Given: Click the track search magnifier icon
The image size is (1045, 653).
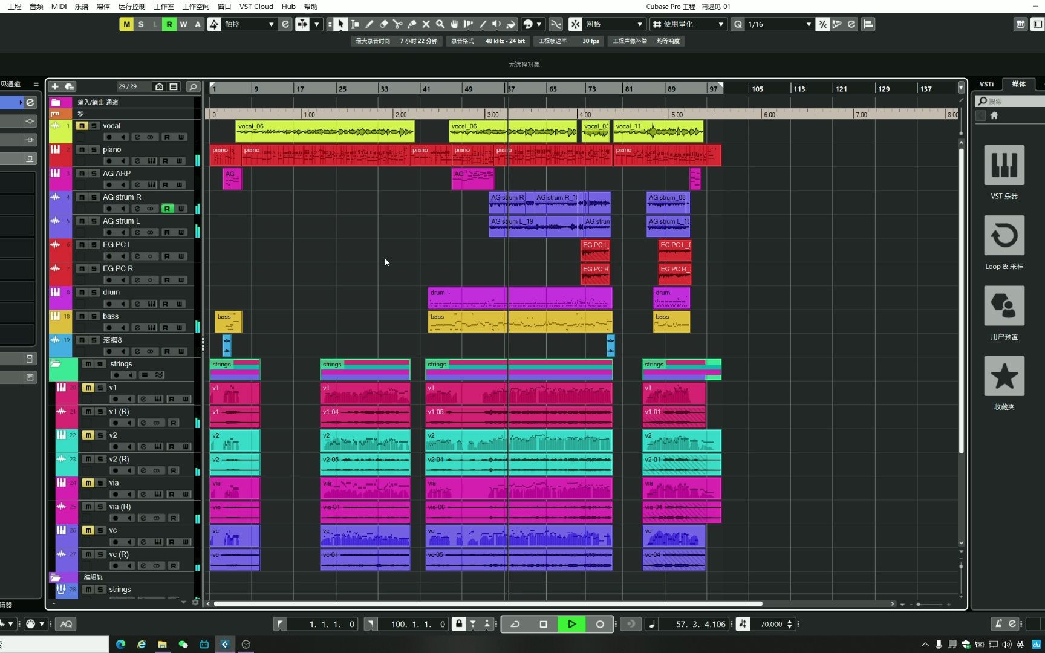Looking at the screenshot, I should point(193,86).
